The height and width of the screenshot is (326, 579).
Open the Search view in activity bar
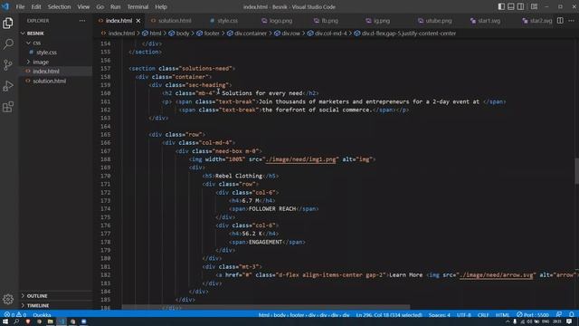[8, 44]
